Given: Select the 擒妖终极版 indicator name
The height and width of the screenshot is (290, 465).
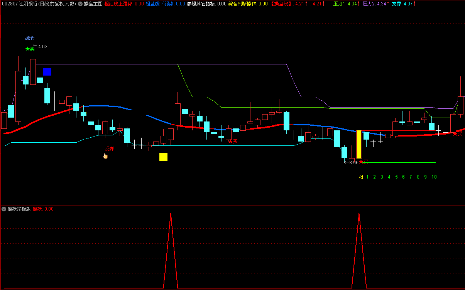Looking at the screenshot, I should point(19,209).
